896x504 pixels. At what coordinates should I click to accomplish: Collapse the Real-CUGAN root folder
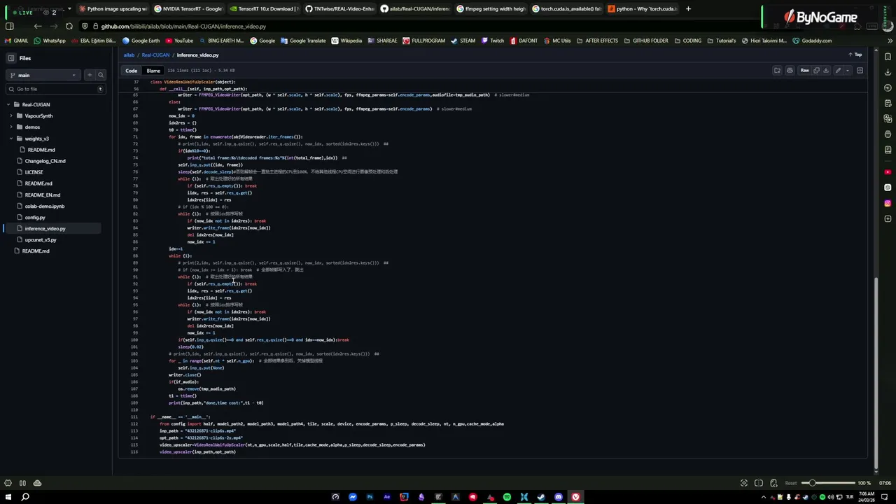8,104
